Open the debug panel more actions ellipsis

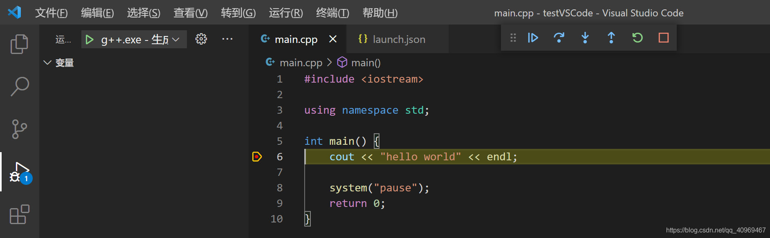tap(227, 39)
